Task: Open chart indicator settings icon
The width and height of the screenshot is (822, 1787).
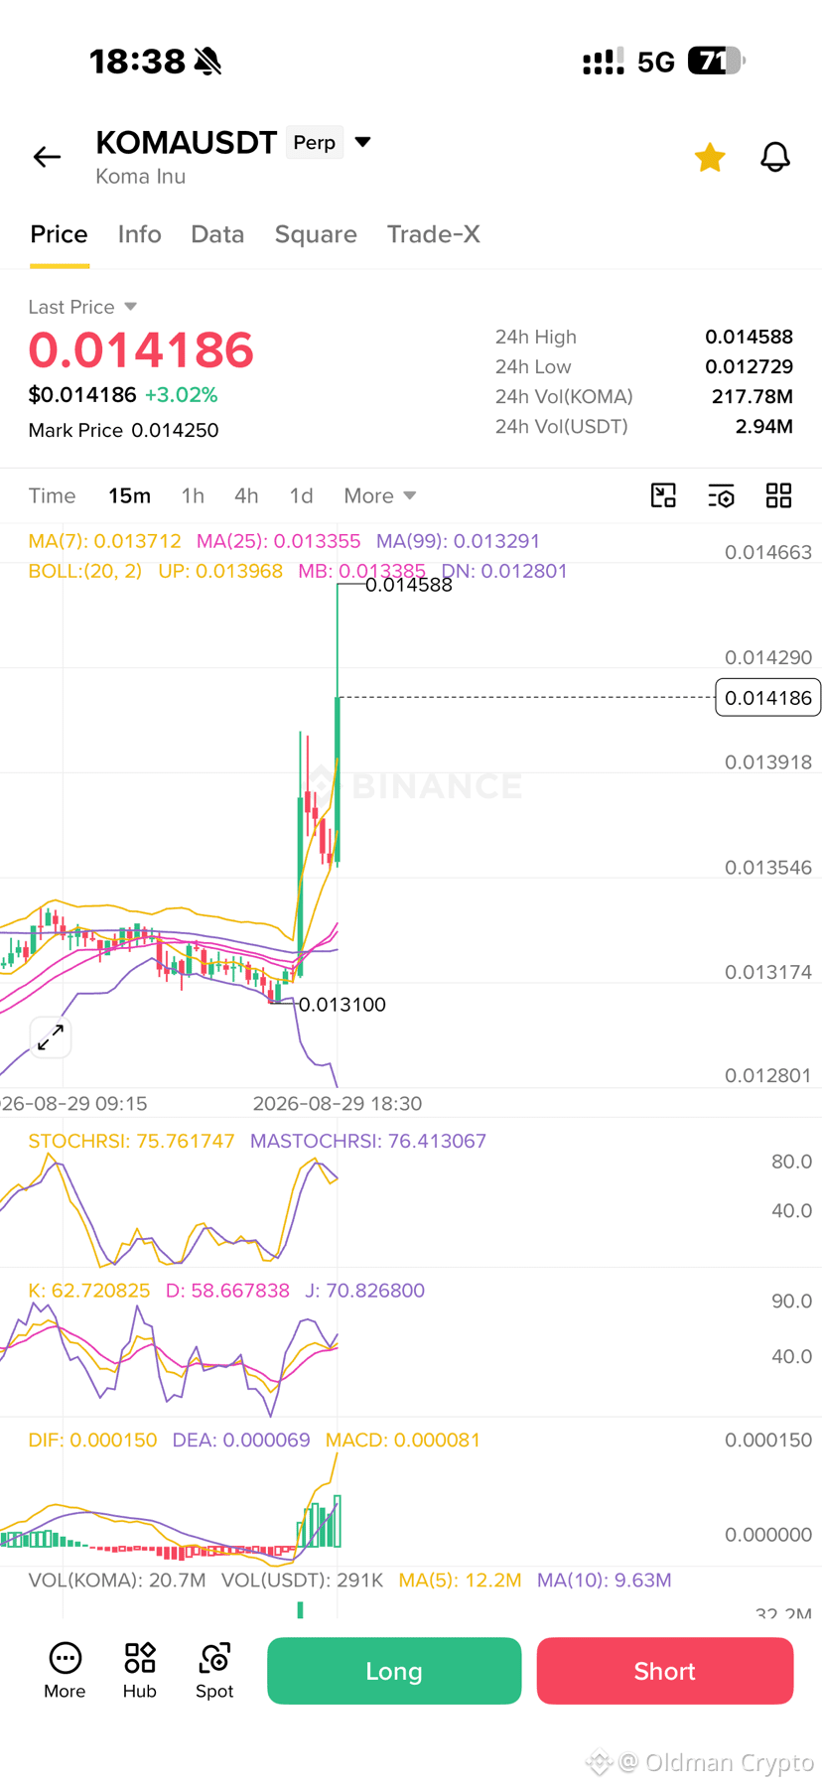Action: tap(721, 495)
